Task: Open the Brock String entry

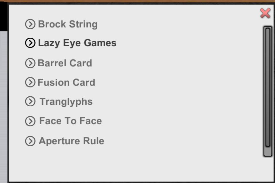Action: click(68, 24)
